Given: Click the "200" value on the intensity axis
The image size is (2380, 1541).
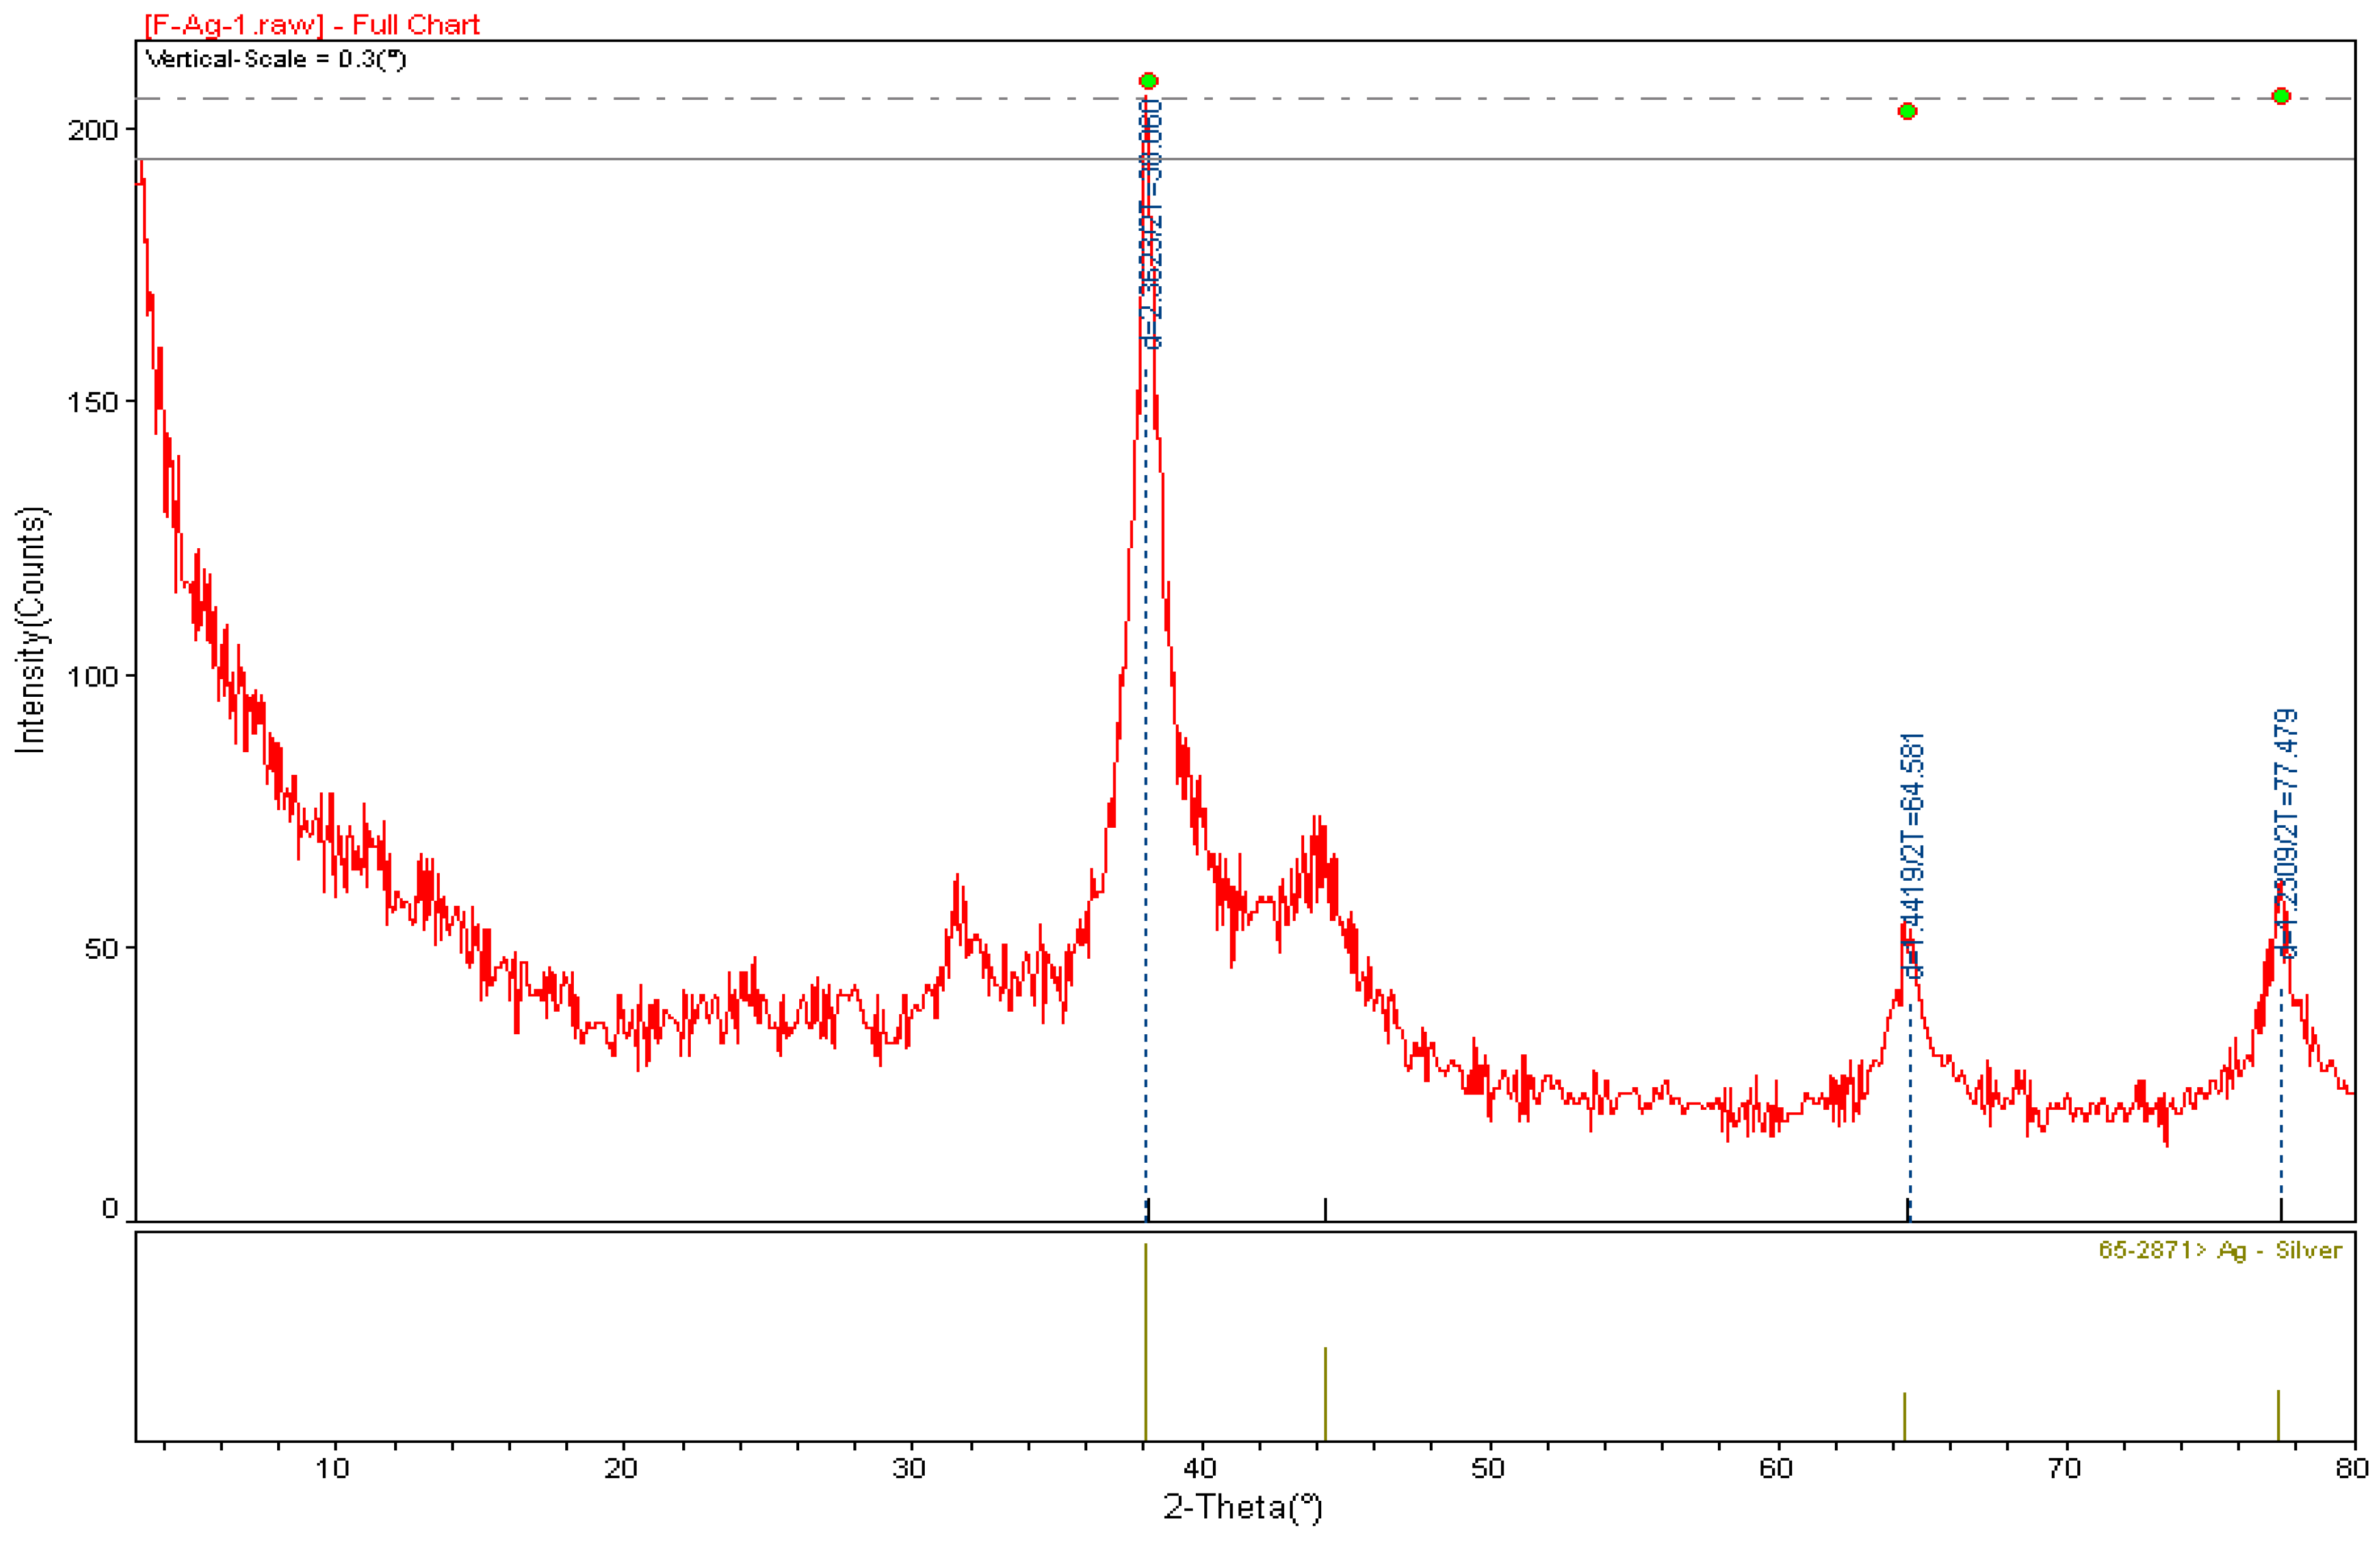Looking at the screenshot, I should 93,130.
